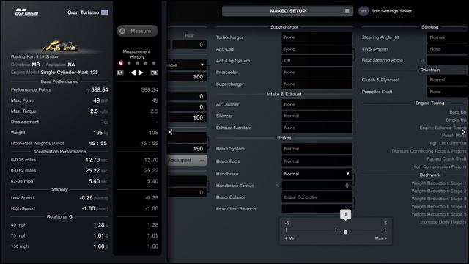
Task: Click Edit Settings Sheet label
Action: 391,11
